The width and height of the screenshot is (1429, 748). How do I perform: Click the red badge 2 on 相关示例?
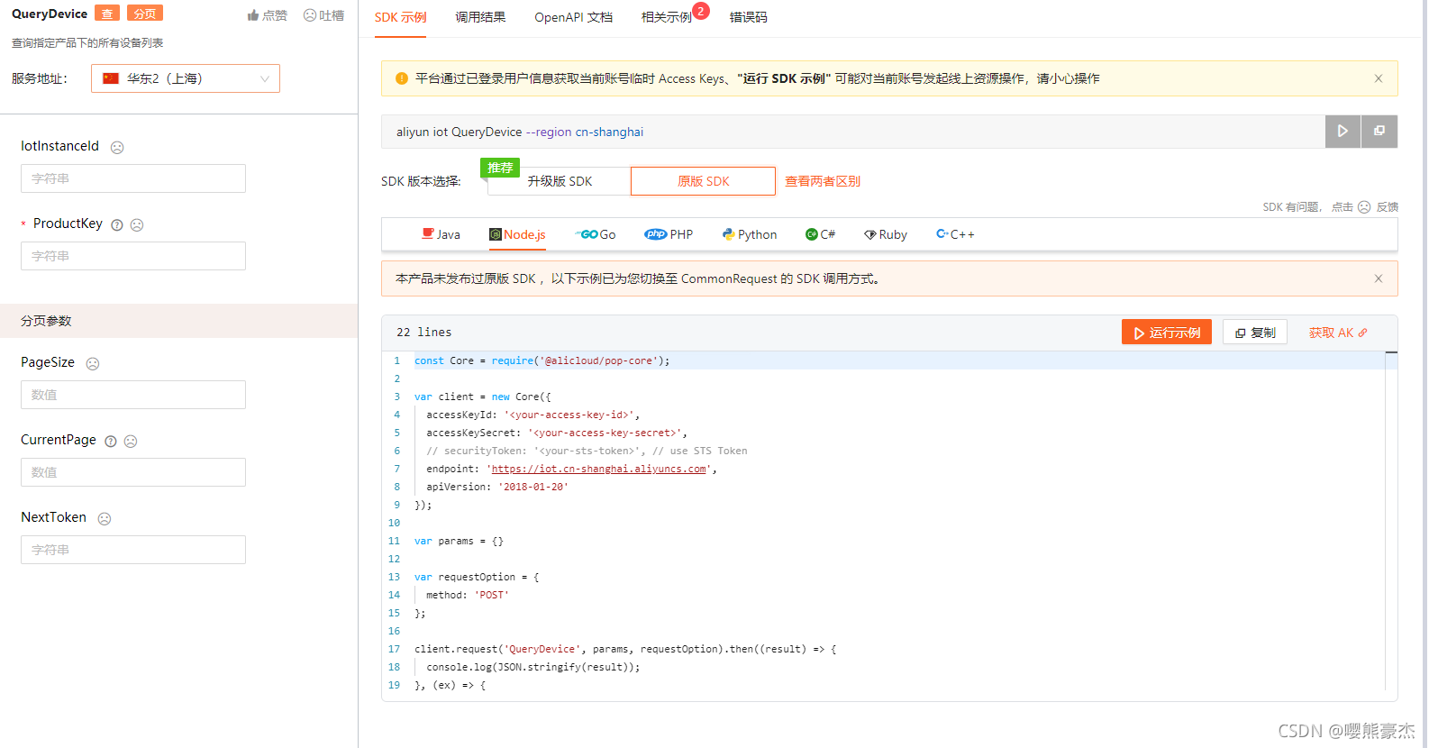[x=701, y=11]
